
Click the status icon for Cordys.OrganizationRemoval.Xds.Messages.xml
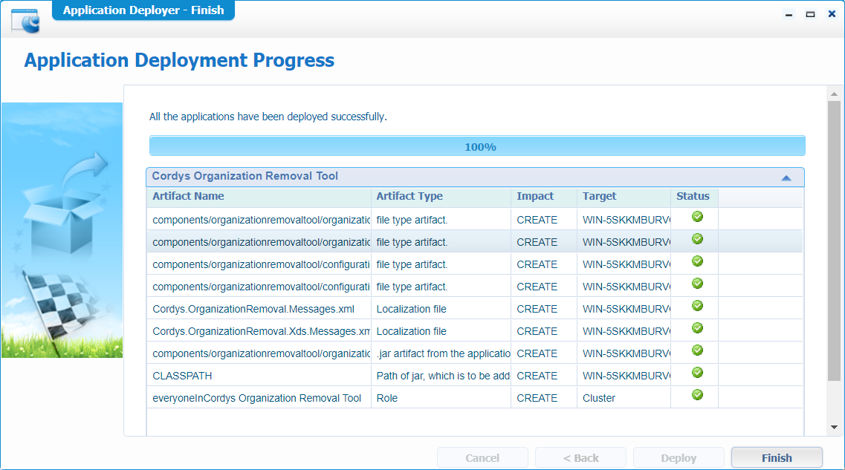tap(697, 328)
